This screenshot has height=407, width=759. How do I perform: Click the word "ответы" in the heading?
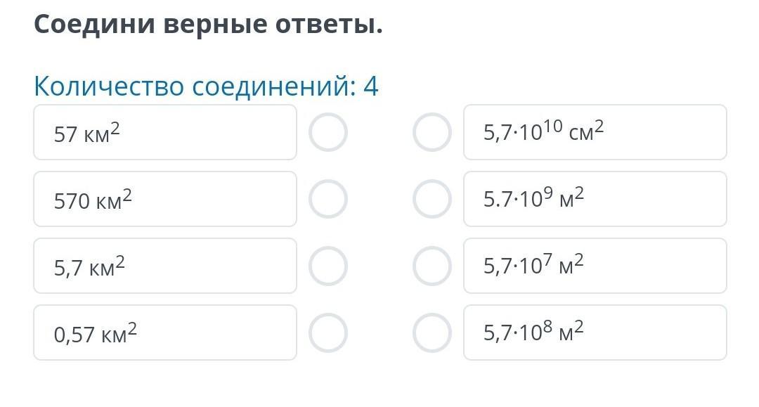(327, 25)
